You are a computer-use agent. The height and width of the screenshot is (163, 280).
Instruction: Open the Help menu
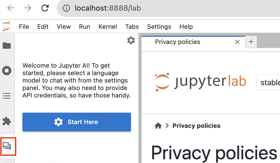tap(186, 27)
